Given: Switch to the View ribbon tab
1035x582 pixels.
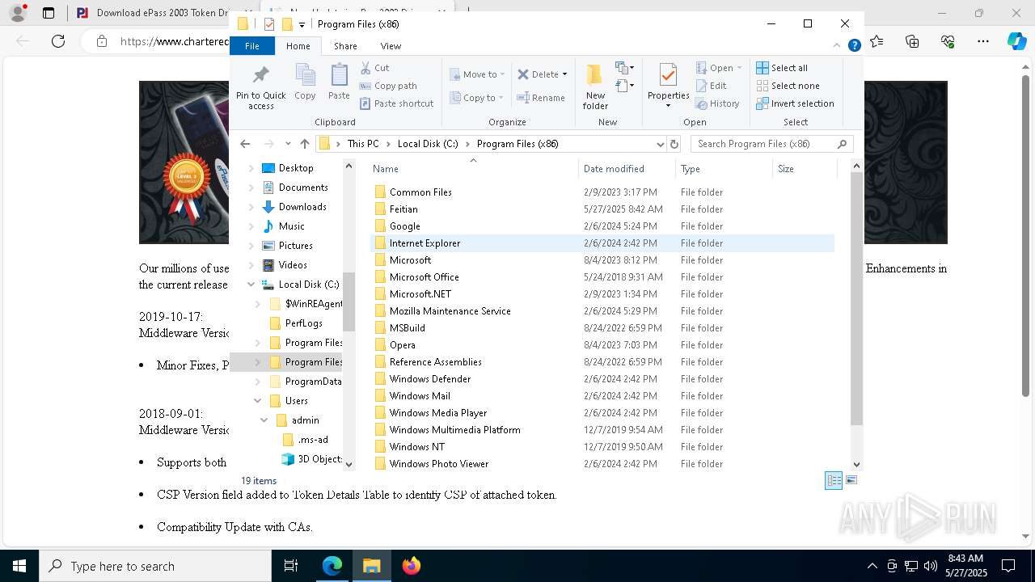Looking at the screenshot, I should coord(391,46).
